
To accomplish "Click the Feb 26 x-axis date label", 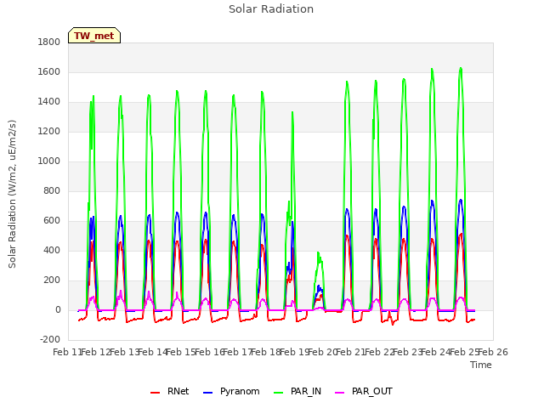I will (493, 352).
